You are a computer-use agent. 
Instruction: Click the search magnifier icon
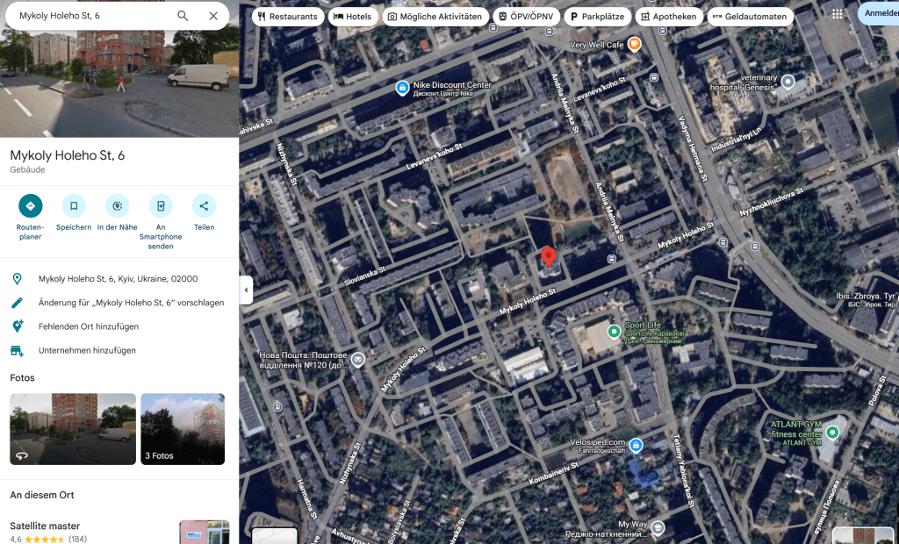click(183, 16)
